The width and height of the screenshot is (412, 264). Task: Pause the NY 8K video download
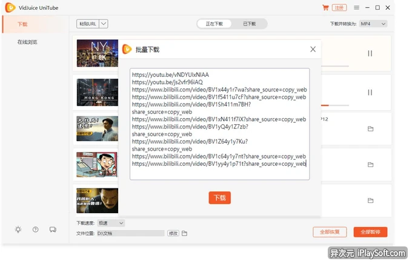point(370,53)
